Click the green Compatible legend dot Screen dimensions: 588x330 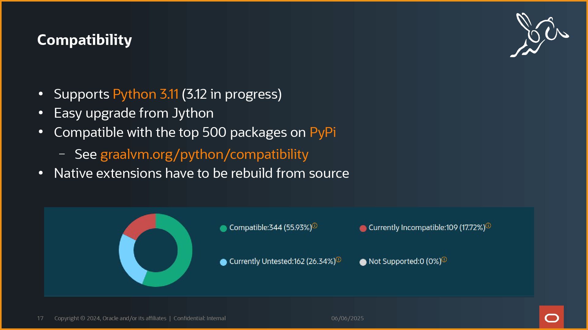(223, 228)
